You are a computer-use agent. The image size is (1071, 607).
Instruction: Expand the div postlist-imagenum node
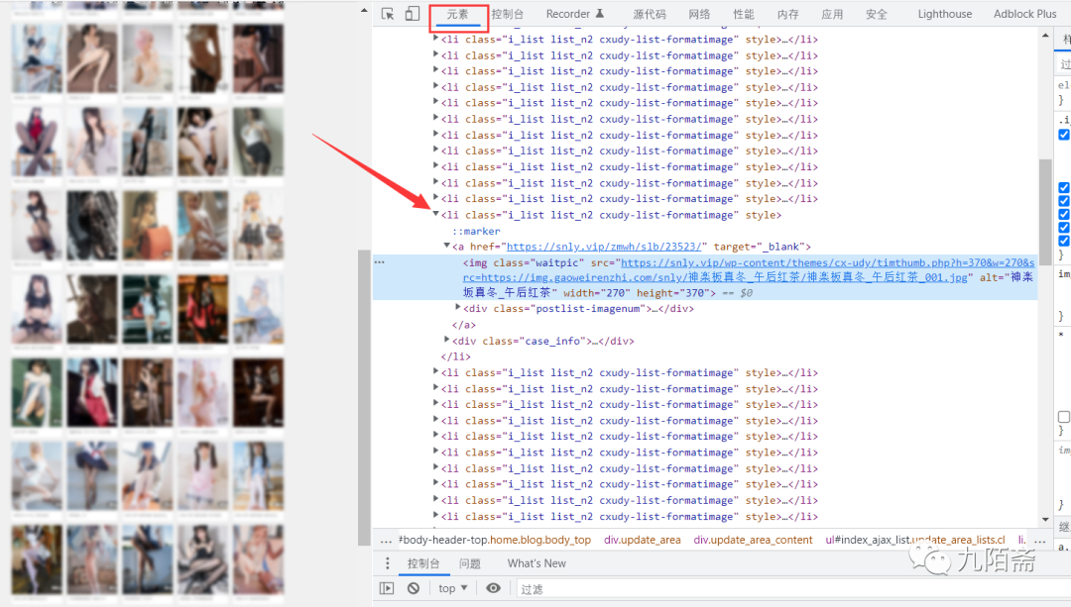coord(457,308)
